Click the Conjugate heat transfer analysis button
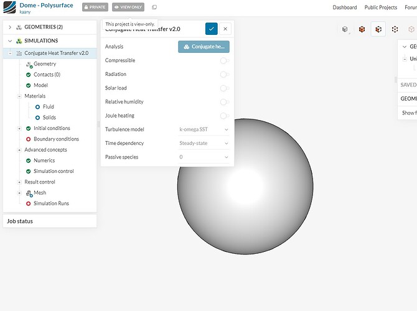417x311 pixels. [x=204, y=47]
